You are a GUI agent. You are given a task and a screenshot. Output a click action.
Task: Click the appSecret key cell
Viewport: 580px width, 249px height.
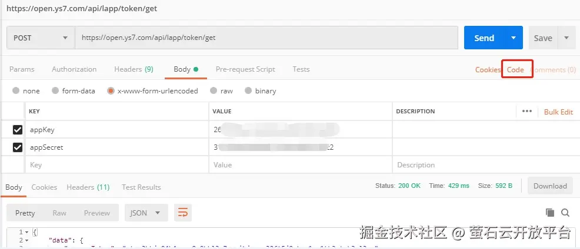point(117,147)
